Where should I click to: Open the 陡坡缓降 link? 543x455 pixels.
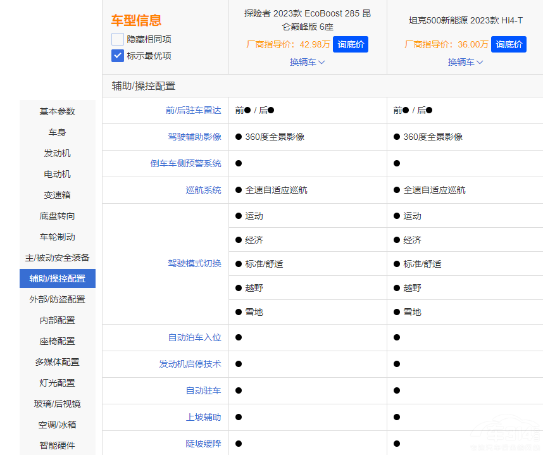point(204,444)
